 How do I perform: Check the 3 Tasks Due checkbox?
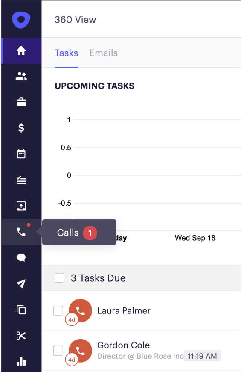pos(59,278)
